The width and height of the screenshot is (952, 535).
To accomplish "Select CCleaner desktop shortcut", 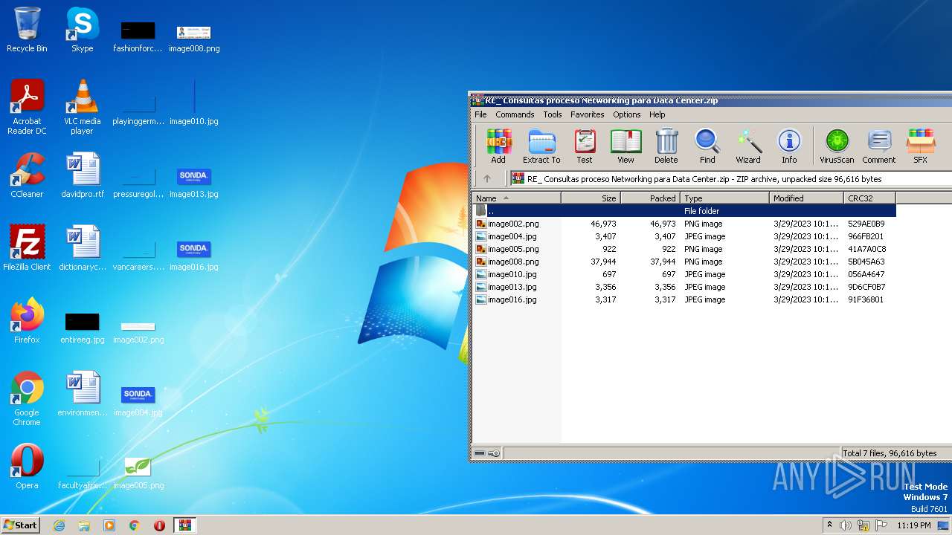I will click(27, 175).
